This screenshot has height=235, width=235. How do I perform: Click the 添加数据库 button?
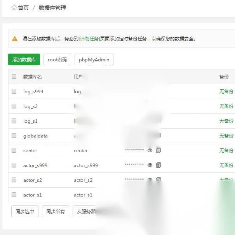click(24, 59)
